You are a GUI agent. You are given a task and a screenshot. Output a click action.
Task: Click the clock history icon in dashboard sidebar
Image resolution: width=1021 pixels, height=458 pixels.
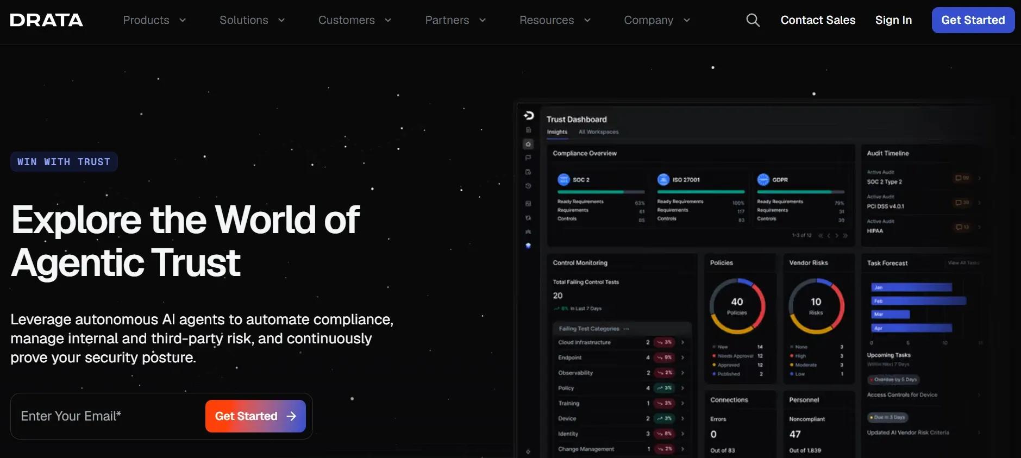pos(528,186)
